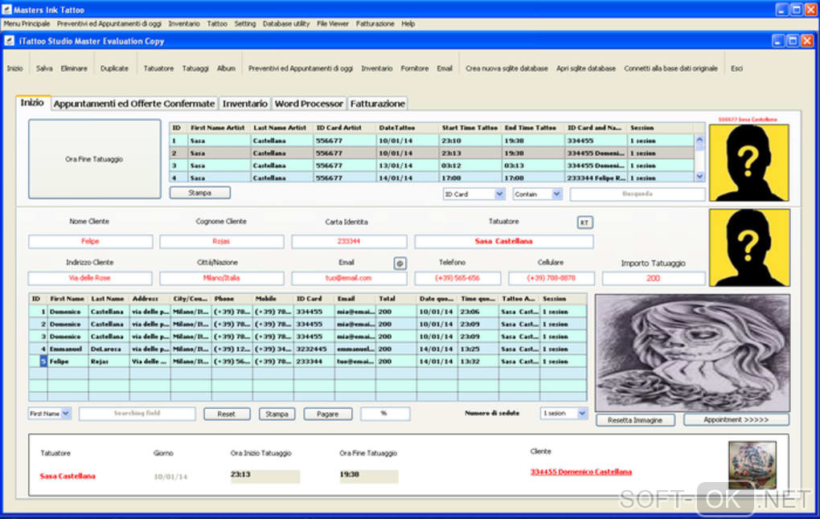Expand the First Name search dropdown

[x=65, y=414]
